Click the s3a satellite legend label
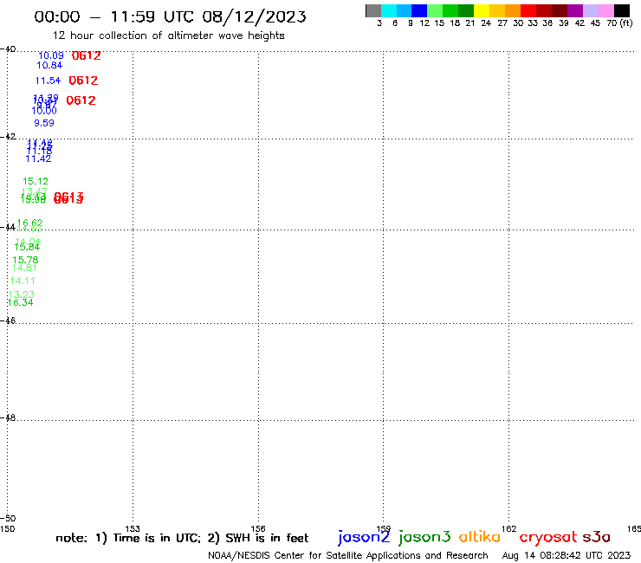The image size is (641, 563). pyautogui.click(x=597, y=537)
